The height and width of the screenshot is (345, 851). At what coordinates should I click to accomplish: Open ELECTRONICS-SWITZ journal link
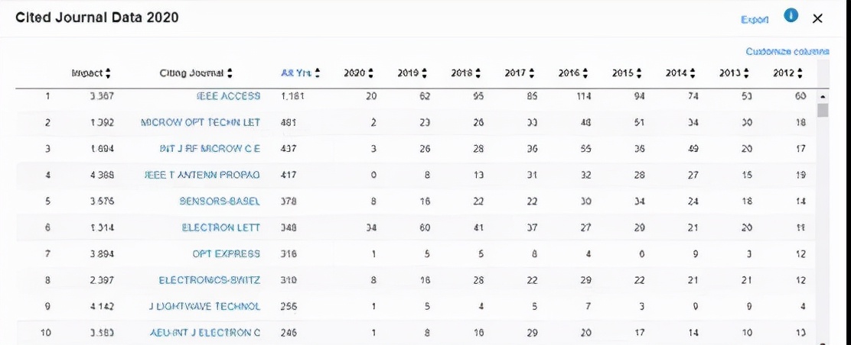[209, 280]
